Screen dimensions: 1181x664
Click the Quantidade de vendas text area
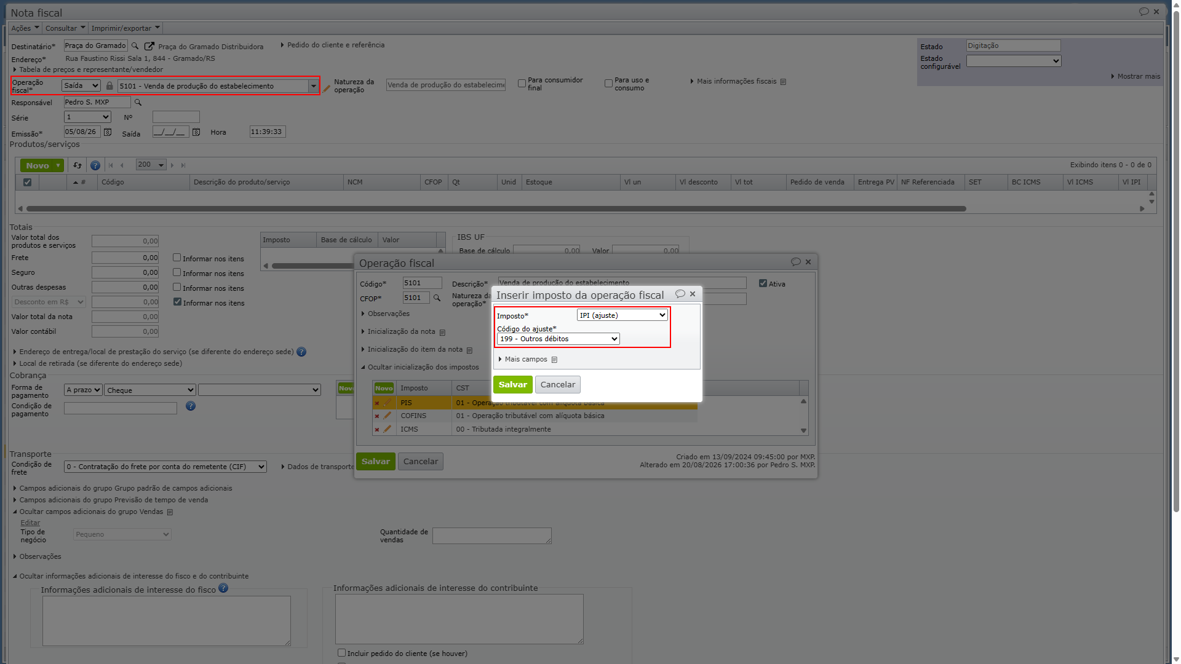pos(491,536)
